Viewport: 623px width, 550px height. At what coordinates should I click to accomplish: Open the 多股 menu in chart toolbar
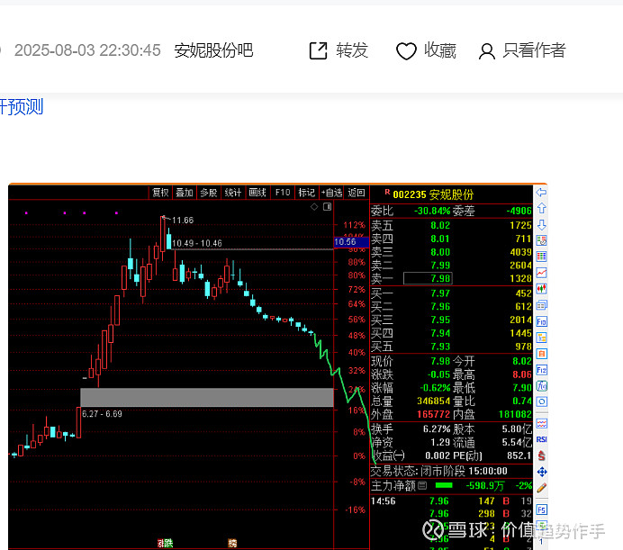pyautogui.click(x=209, y=193)
